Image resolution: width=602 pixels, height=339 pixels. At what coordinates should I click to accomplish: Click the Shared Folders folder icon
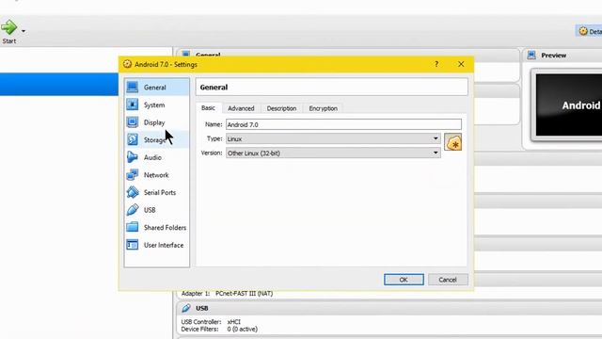pyautogui.click(x=133, y=227)
